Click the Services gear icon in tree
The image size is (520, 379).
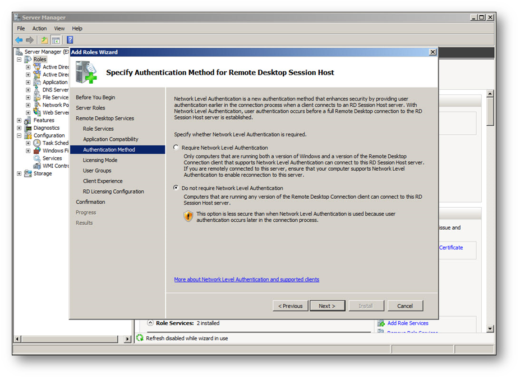click(x=37, y=158)
